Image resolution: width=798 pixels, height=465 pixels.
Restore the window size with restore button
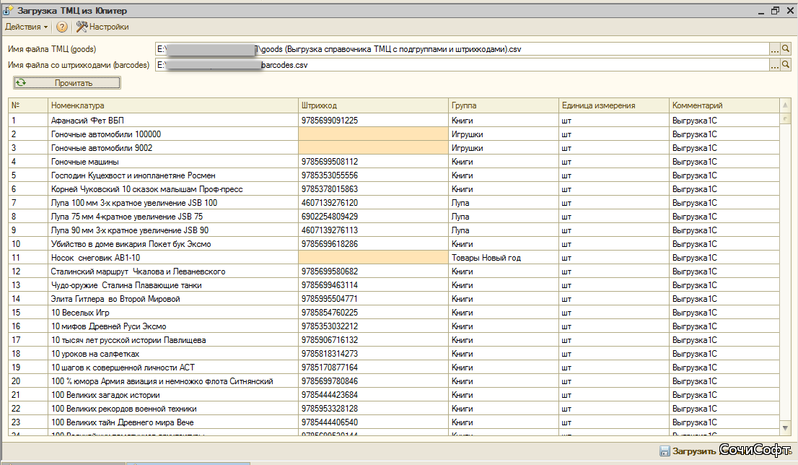[x=775, y=11]
